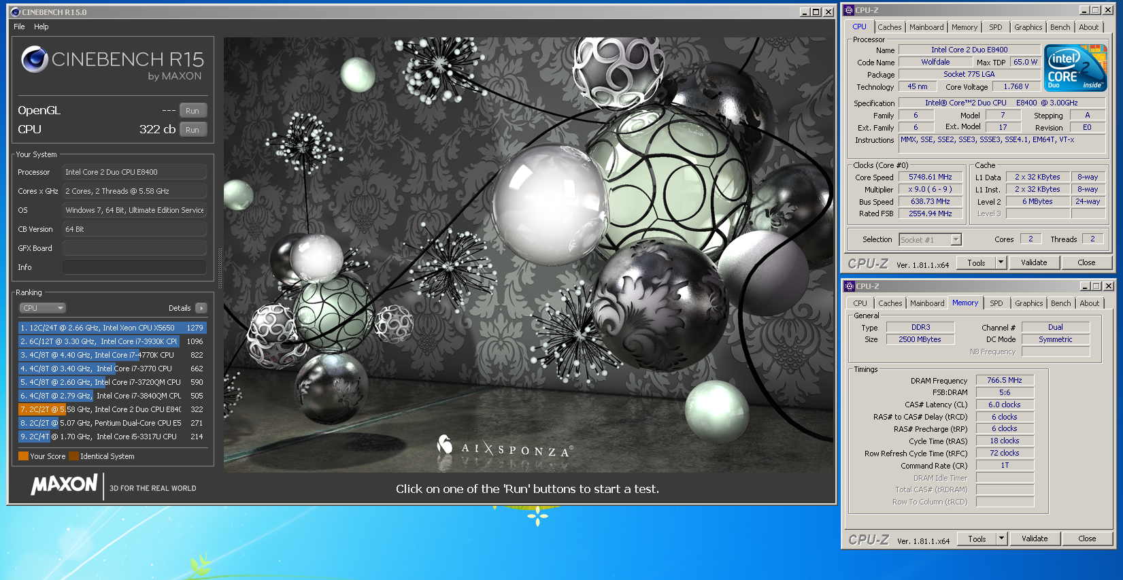Click the Core Voltage value 1.768 V
This screenshot has height=580, width=1123.
pos(1016,86)
